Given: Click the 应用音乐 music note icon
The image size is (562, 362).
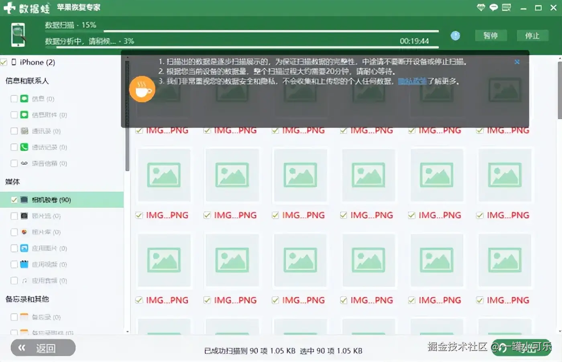Looking at the screenshot, I should point(24,281).
